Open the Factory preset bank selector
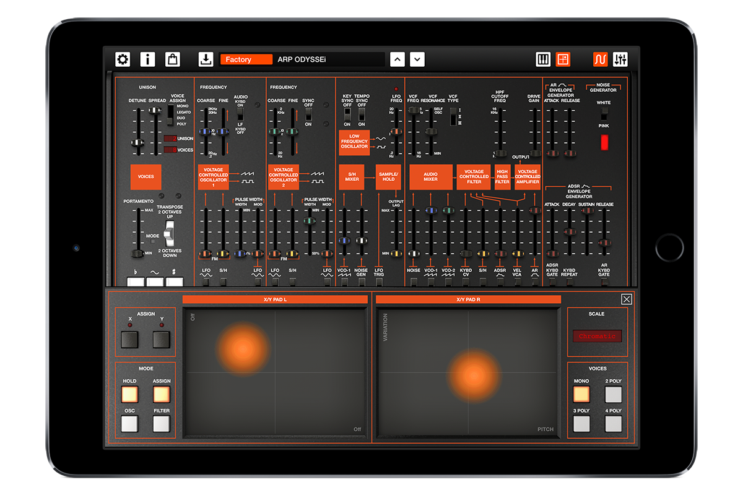 (246, 59)
